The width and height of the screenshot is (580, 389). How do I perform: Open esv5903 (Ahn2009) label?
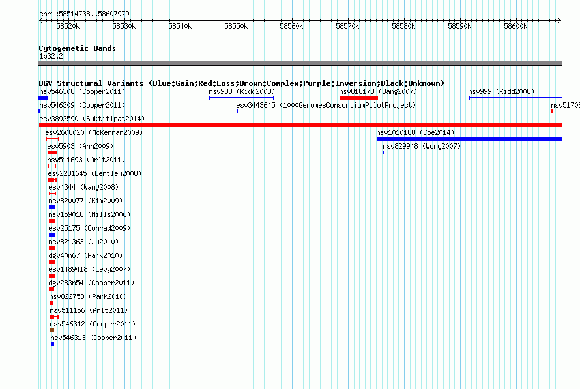pos(80,146)
